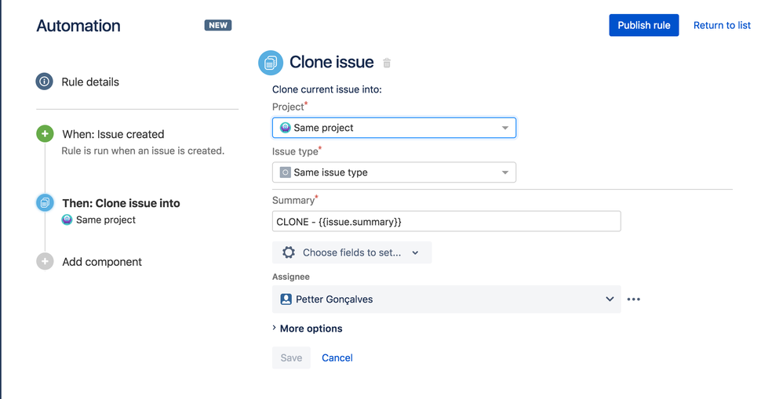Open Choose fields to set dropdown
Screen dimensions: 783x399
click(x=352, y=252)
